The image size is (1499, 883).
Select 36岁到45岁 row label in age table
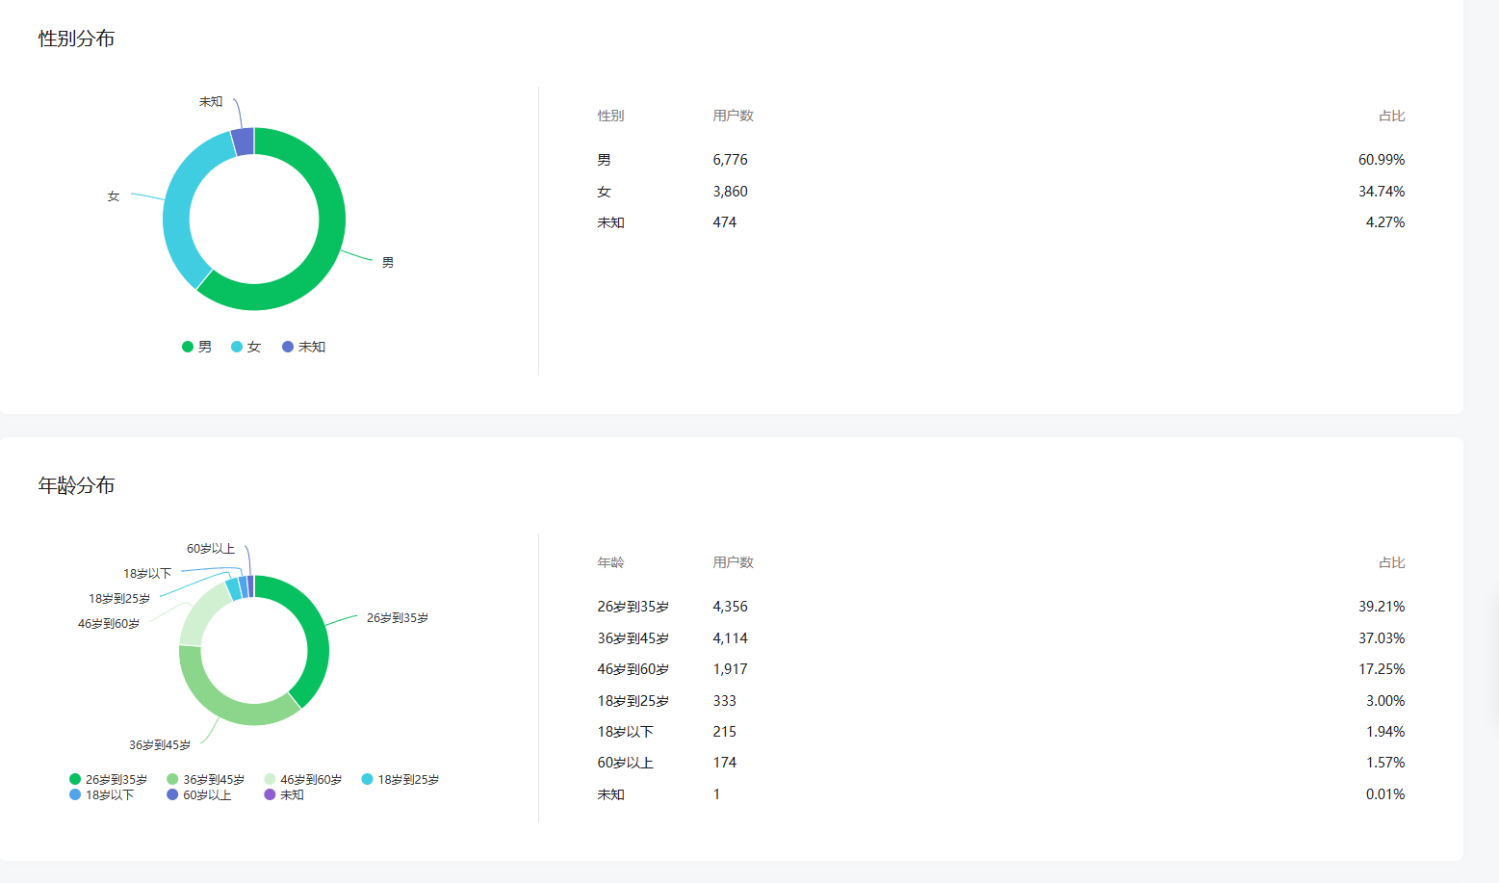[x=633, y=638]
